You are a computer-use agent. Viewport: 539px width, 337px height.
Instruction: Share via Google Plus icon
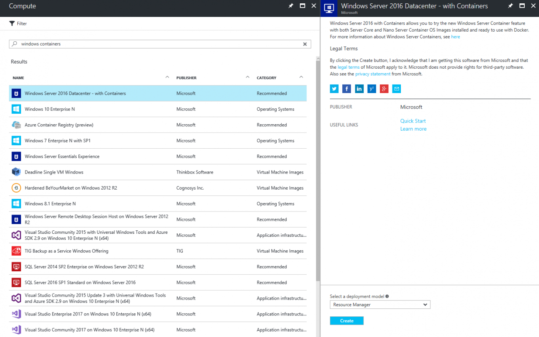[384, 88]
